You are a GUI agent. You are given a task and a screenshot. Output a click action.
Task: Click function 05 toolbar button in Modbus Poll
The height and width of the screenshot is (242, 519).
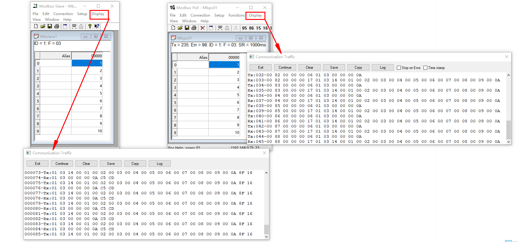pyautogui.click(x=245, y=28)
